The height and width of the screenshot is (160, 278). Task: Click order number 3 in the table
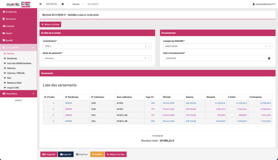coord(53,115)
